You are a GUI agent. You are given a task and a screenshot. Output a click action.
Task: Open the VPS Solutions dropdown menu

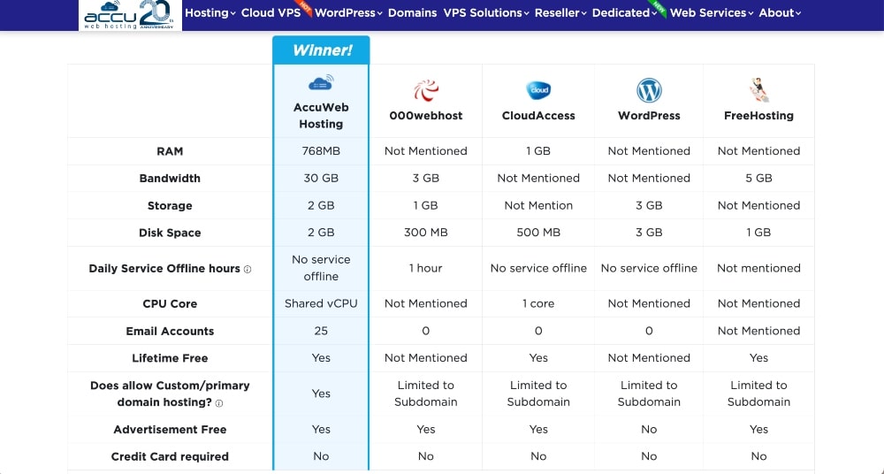[485, 13]
